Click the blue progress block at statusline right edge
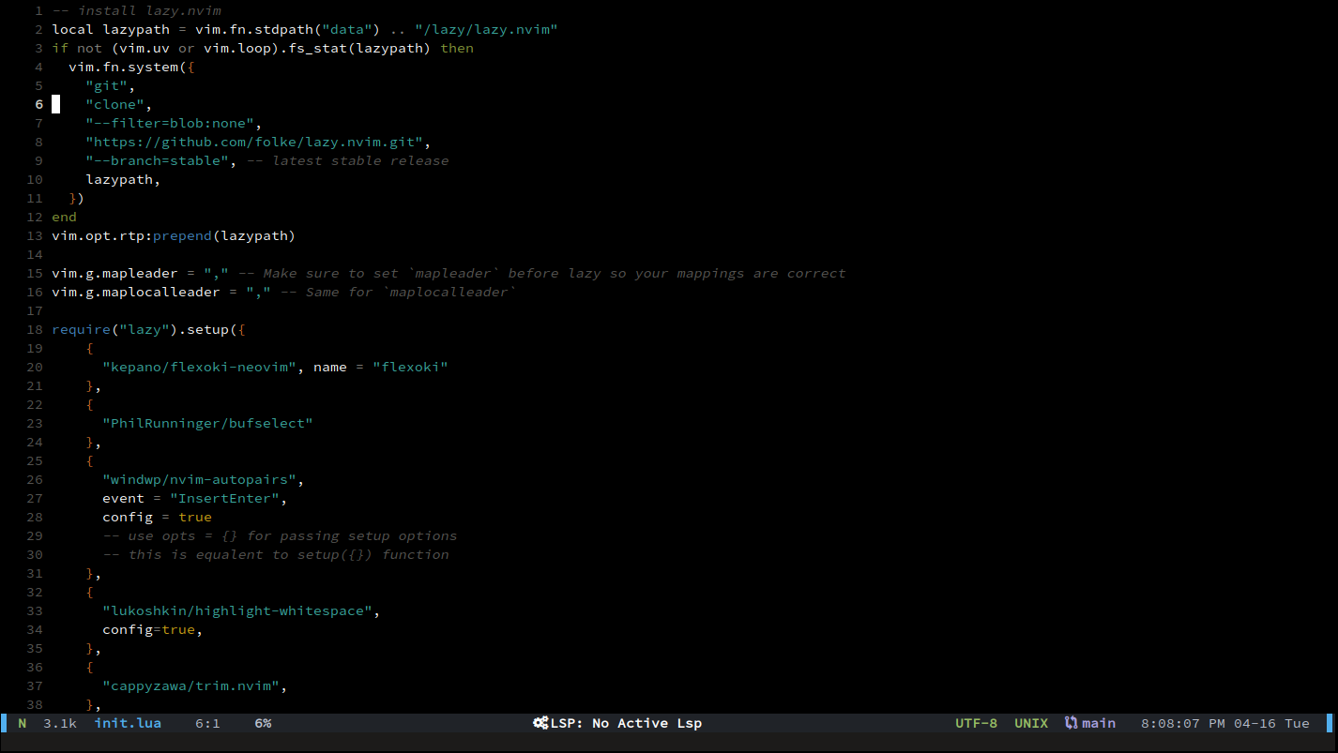Image resolution: width=1338 pixels, height=753 pixels. (1330, 723)
